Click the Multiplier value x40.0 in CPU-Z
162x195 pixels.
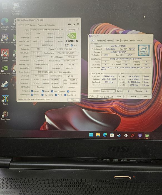pyautogui.click(x=109, y=79)
